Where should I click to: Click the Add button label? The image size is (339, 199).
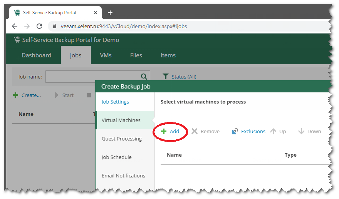coord(175,131)
